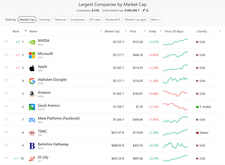Click the download icon beside total market cap
Screen dimensions: 225x165
(147, 10)
